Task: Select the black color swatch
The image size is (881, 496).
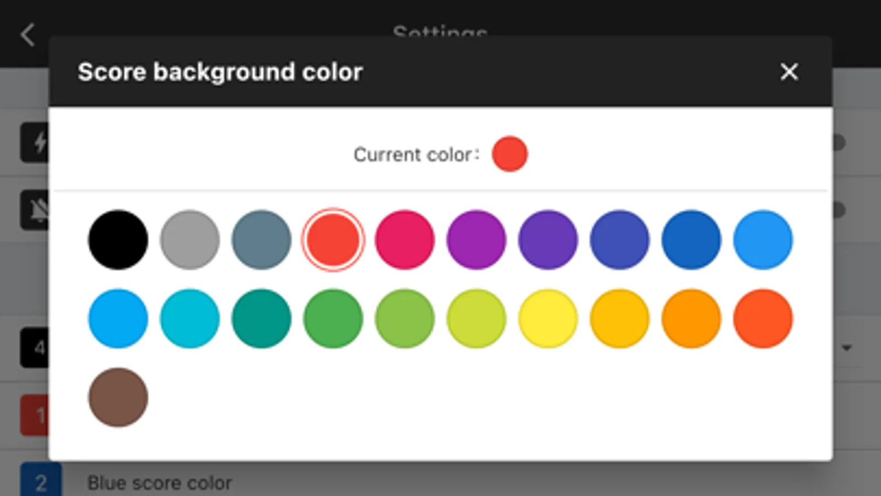Action: (118, 240)
